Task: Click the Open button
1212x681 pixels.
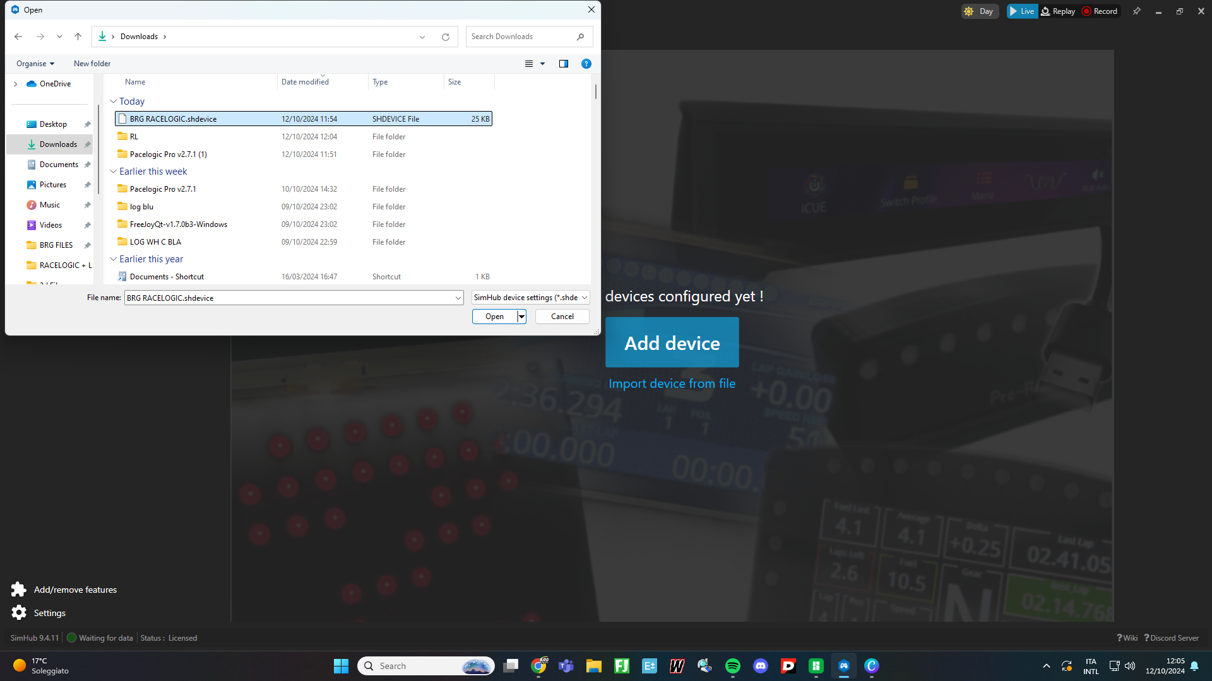Action: (x=494, y=317)
